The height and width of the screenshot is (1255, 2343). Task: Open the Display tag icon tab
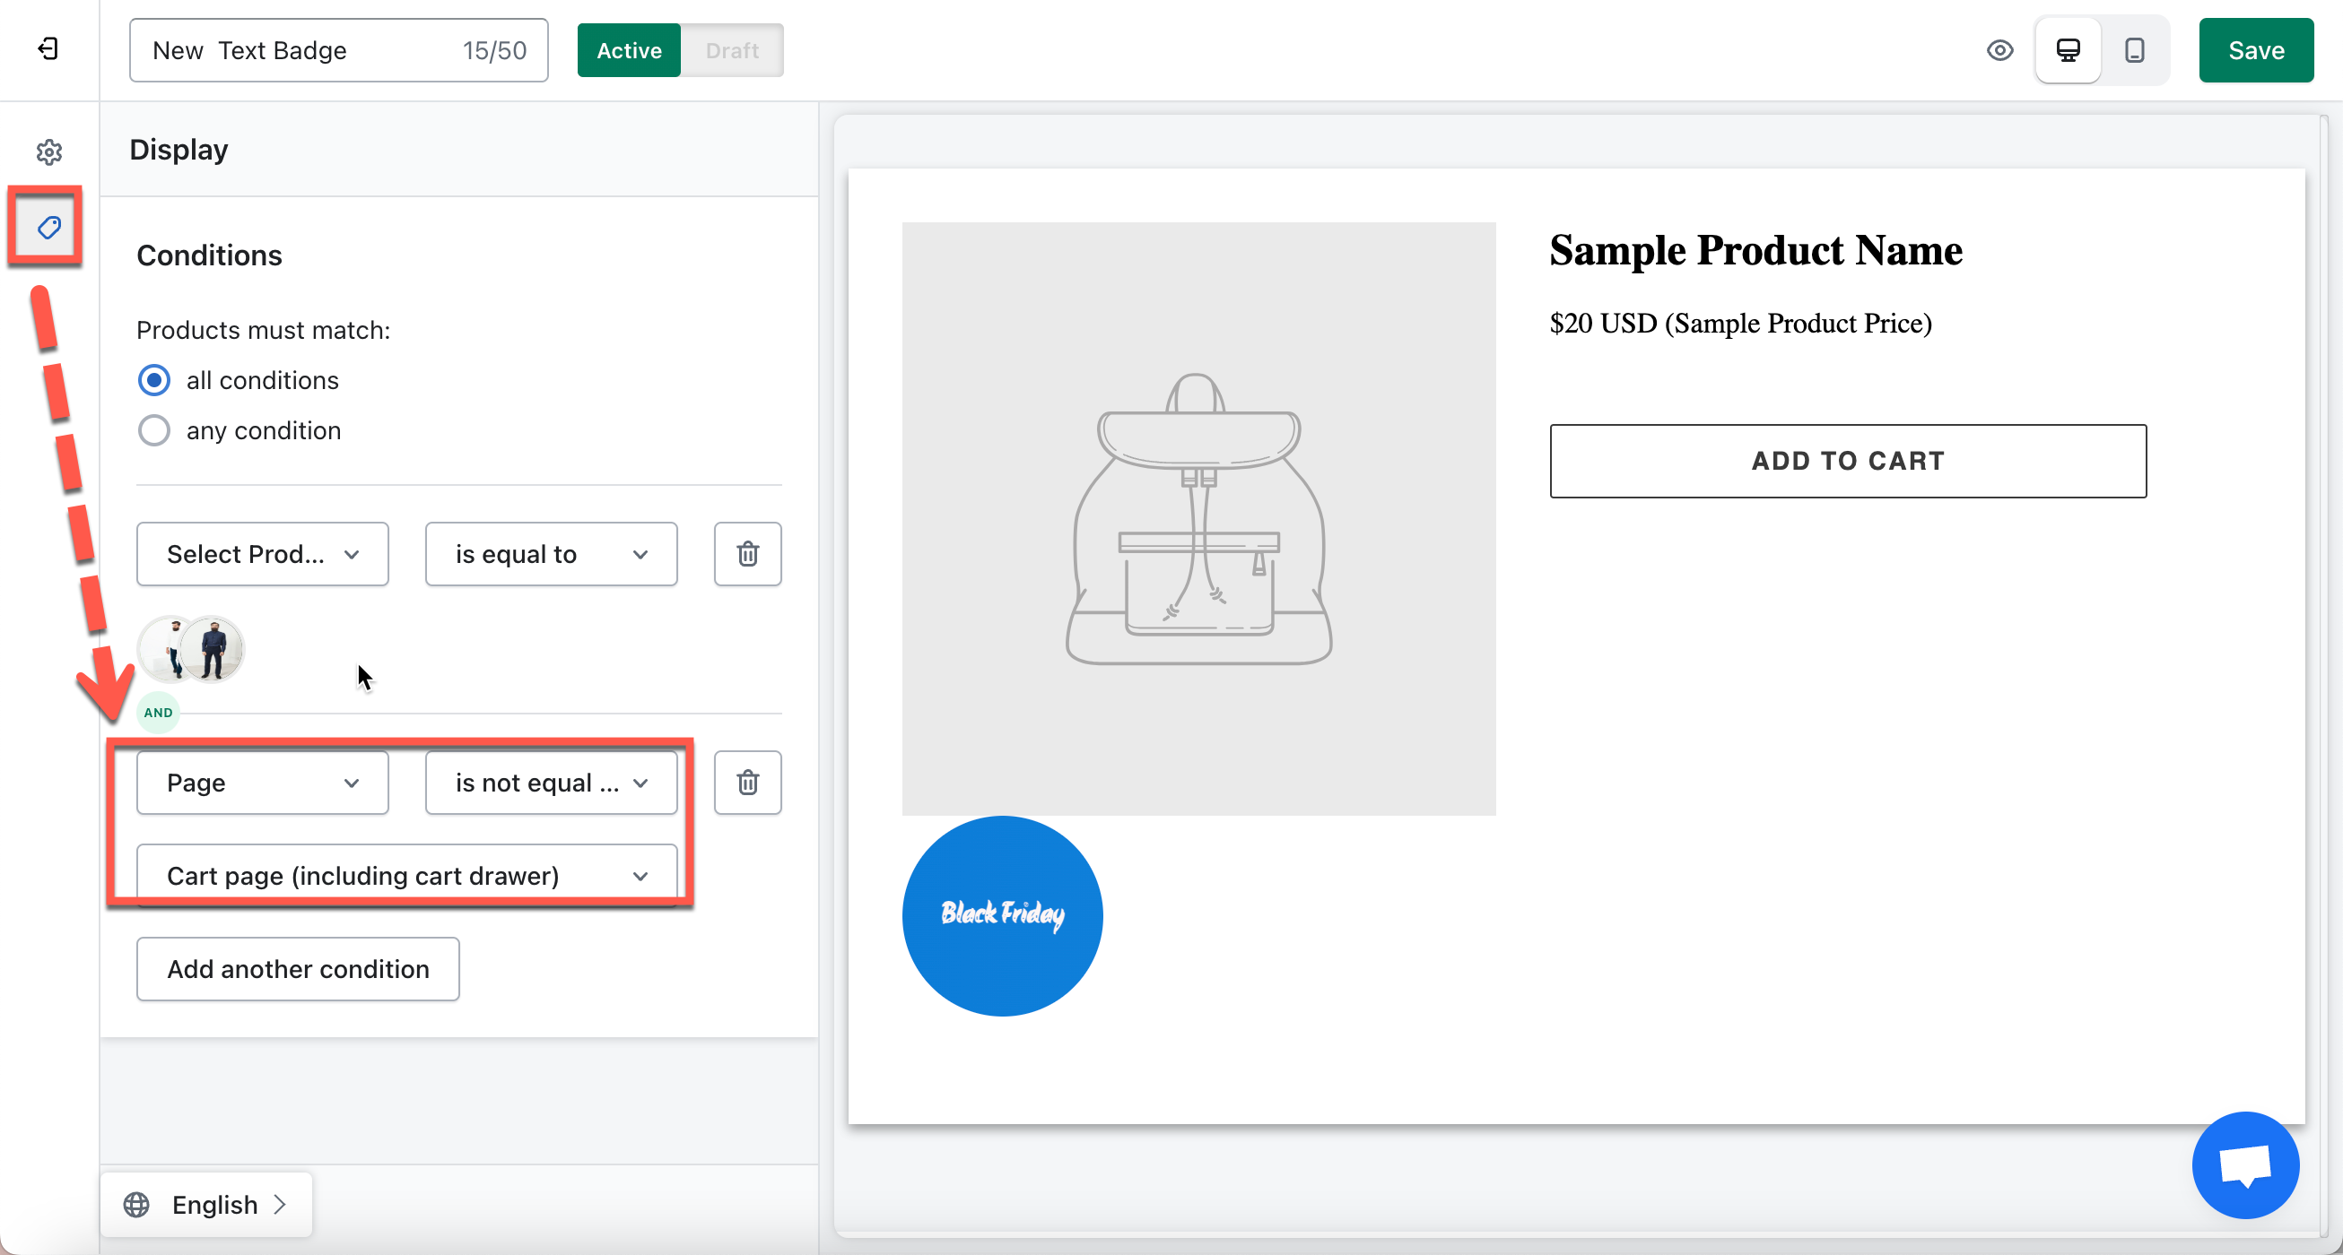[x=48, y=227]
